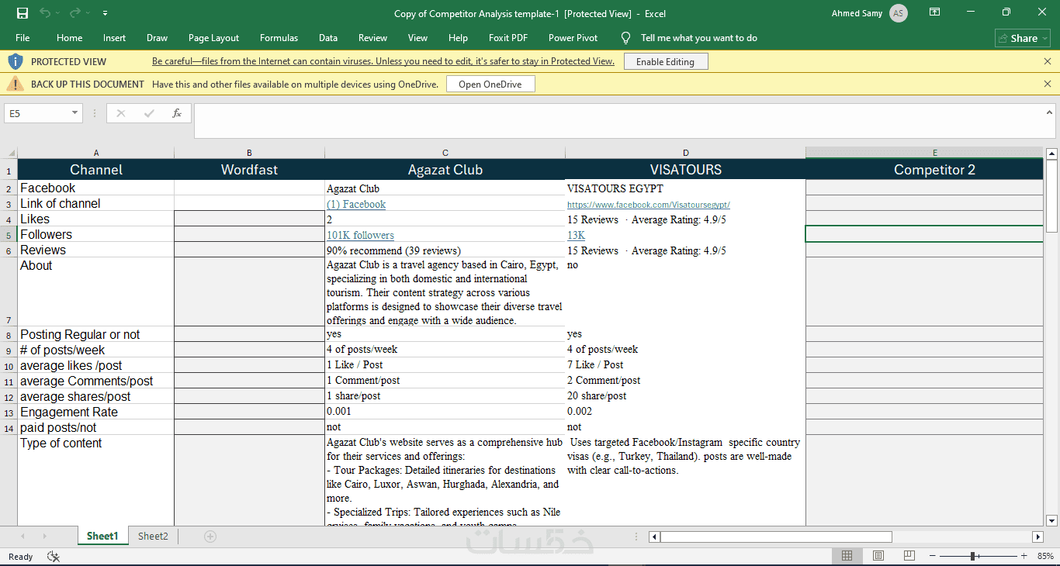Image resolution: width=1060 pixels, height=566 pixels.
Task: Click the zoom slider handle
Action: [x=972, y=556]
